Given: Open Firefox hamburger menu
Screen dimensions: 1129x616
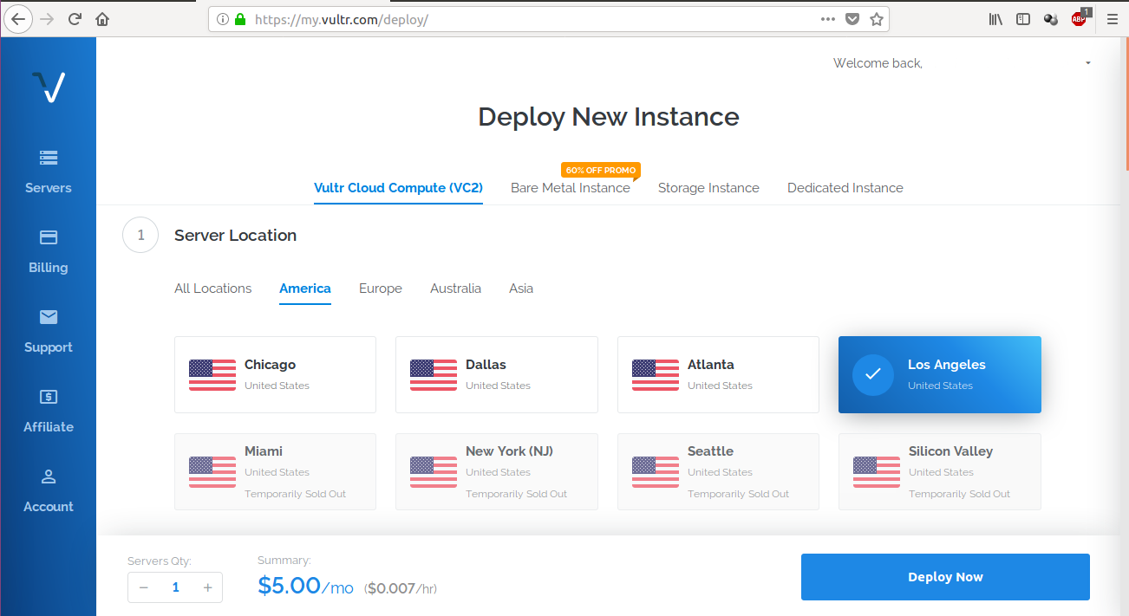Looking at the screenshot, I should (x=1112, y=18).
